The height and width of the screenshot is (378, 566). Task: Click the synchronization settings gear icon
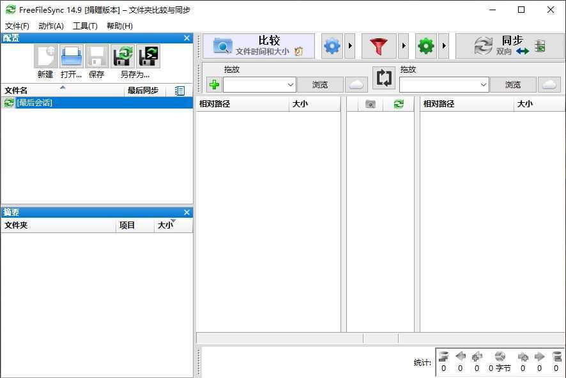point(425,46)
